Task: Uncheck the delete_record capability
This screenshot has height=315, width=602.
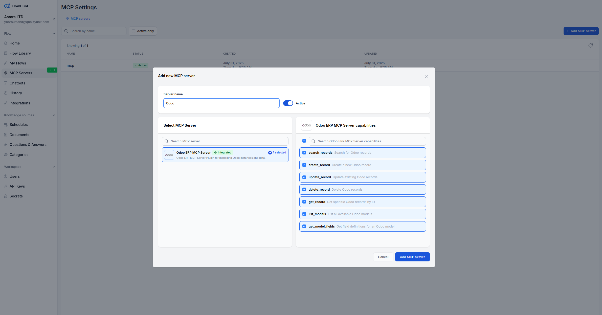Action: pos(304,190)
